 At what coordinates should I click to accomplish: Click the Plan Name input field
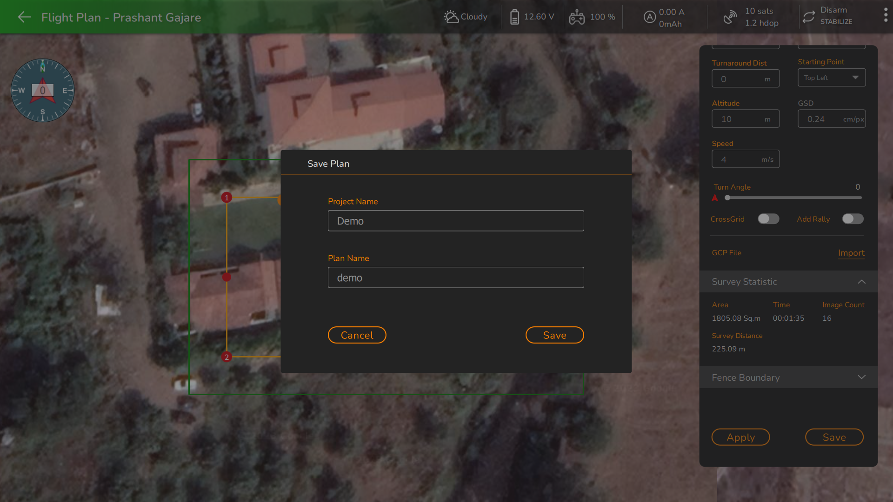[x=456, y=277]
